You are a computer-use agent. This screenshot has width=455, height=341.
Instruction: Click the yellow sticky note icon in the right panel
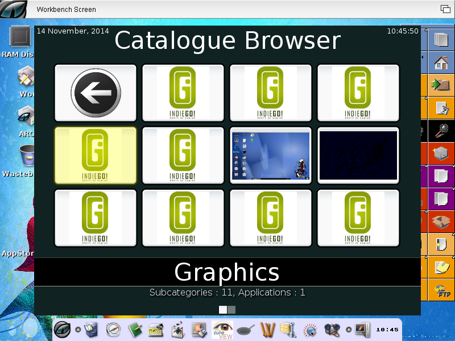442,267
